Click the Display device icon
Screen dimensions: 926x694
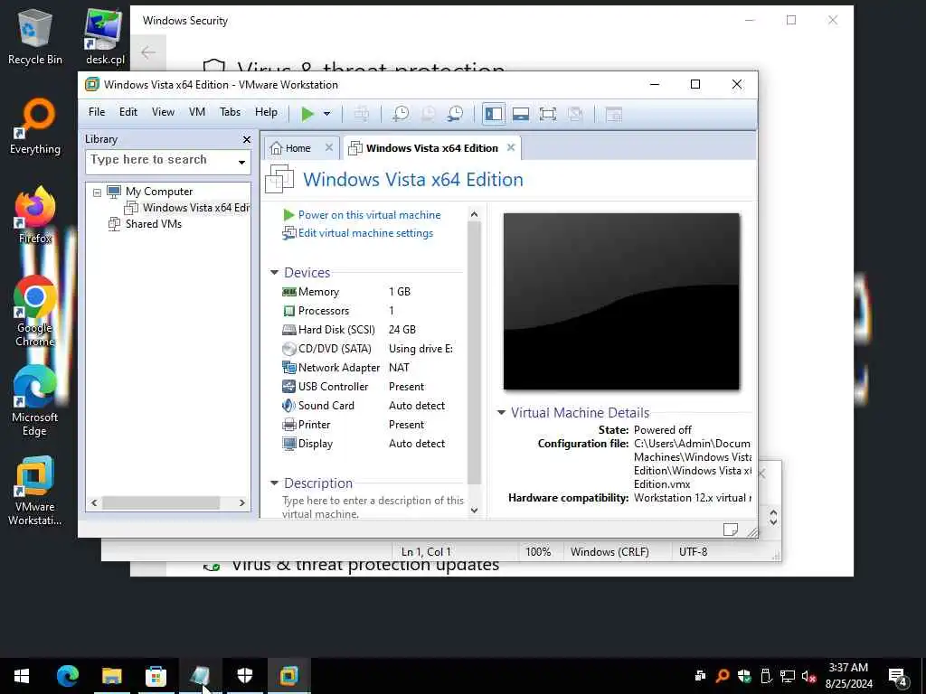point(288,444)
